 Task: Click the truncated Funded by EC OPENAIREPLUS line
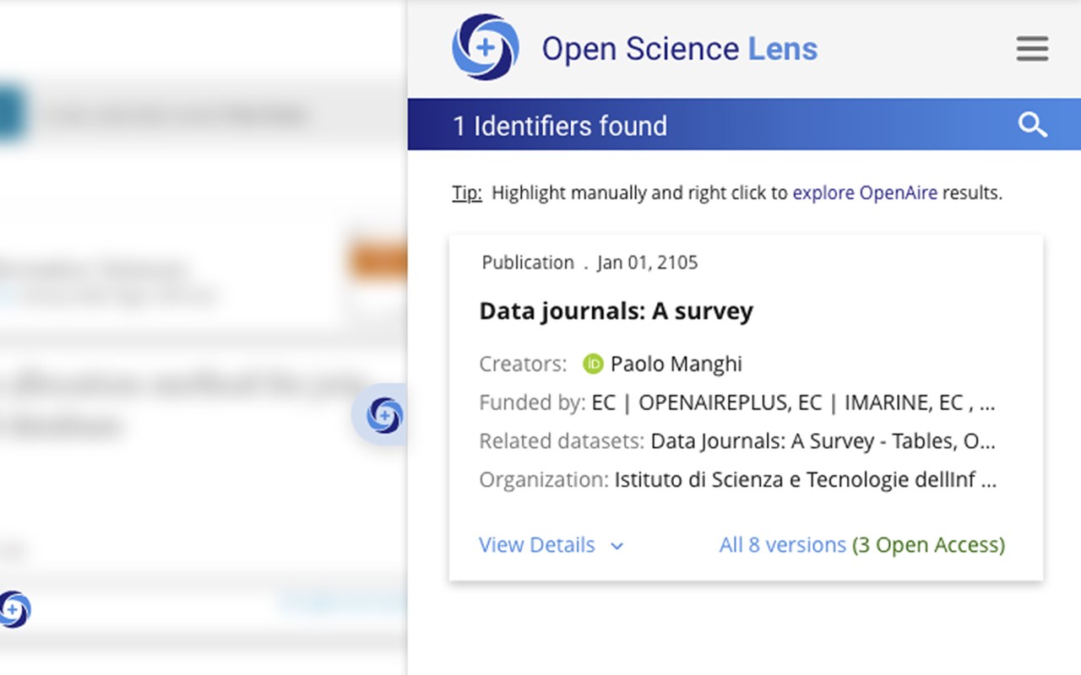click(x=793, y=402)
